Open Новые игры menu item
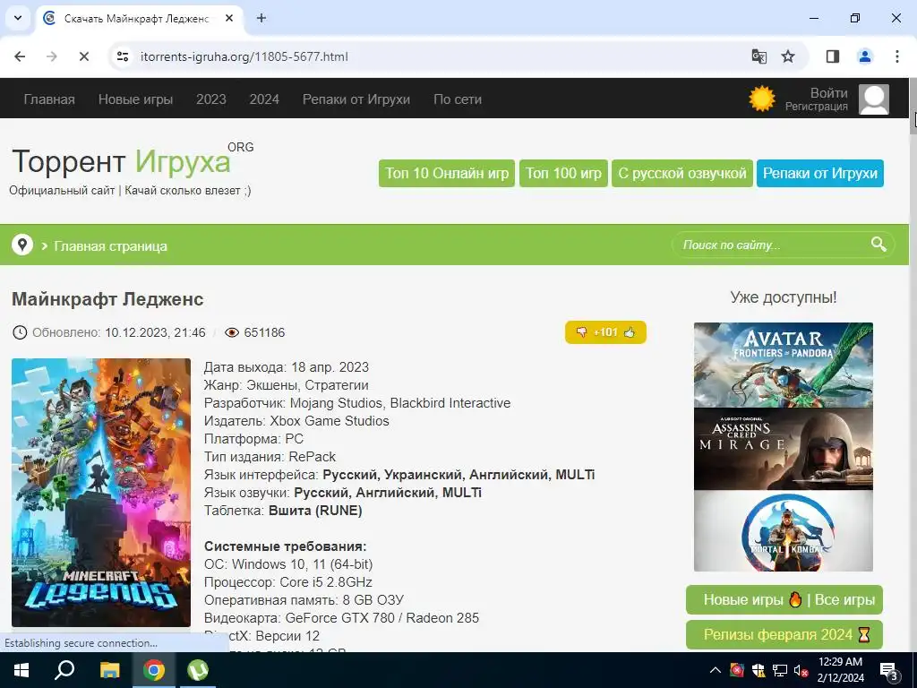This screenshot has width=917, height=688. [136, 99]
